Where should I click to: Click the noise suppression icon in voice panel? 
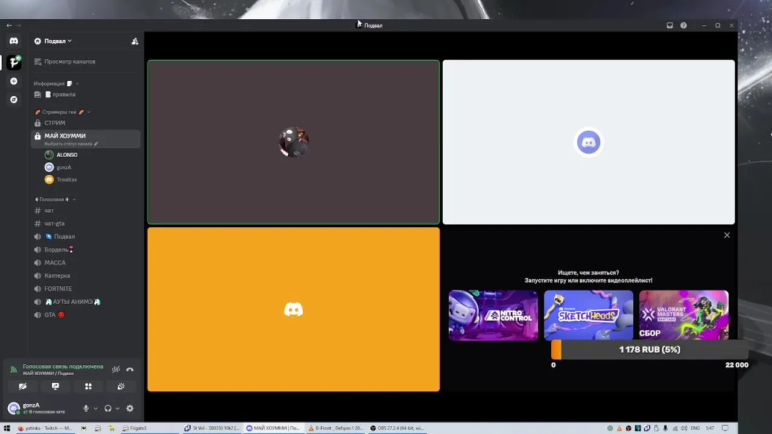[x=116, y=370]
